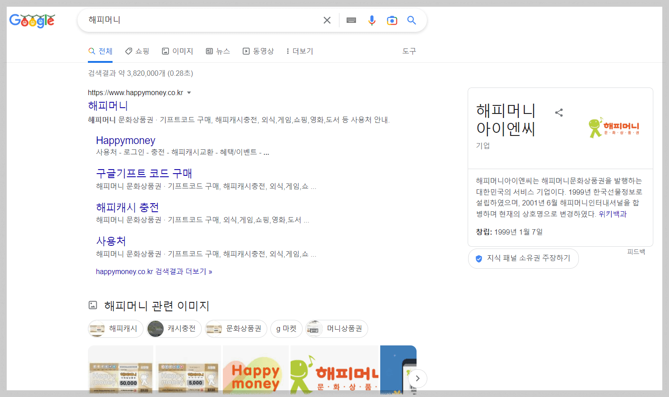Screen dimensions: 669x397
Task: Click the 지식 패널 소유권 주장하기 button
Action: (523, 258)
